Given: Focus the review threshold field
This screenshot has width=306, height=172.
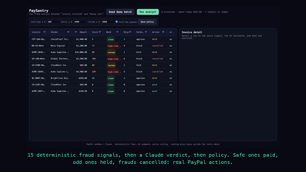Looking at the screenshot, I should point(107,22).
